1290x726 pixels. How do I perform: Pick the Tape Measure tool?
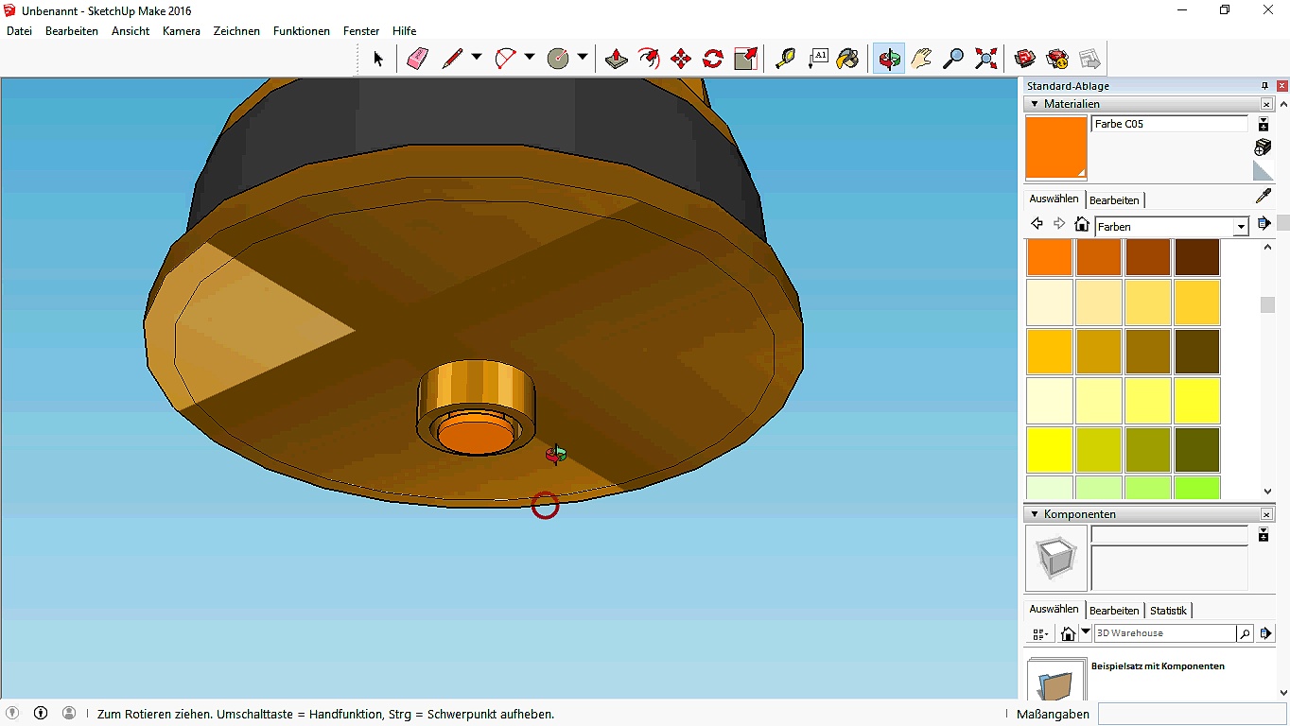[785, 59]
